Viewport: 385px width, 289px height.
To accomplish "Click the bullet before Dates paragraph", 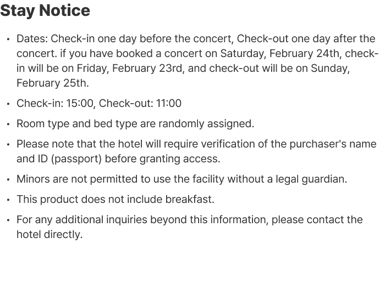I will (x=8, y=39).
